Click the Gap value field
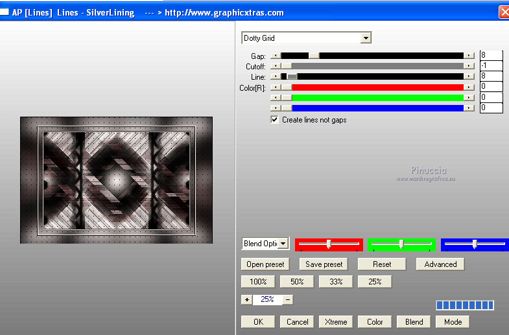This screenshot has height=335, width=509. (x=491, y=56)
